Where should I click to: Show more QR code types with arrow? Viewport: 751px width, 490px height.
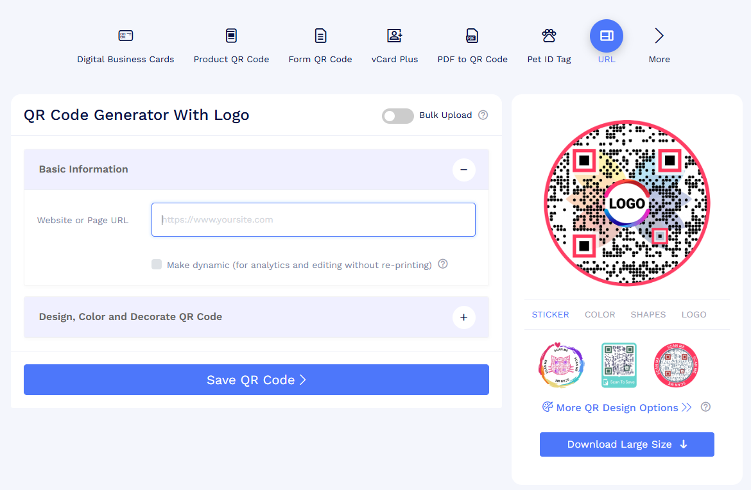click(x=659, y=35)
